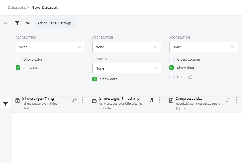Collapse the settings panel with the up chevron
The width and height of the screenshot is (242, 163).
(5, 23)
